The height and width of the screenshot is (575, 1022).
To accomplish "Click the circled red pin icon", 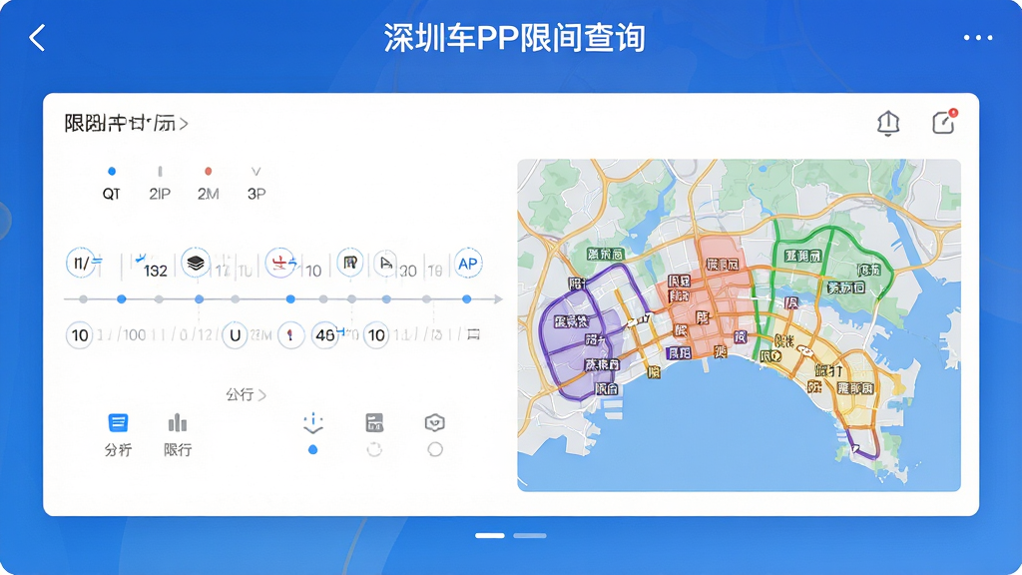I will pyautogui.click(x=290, y=335).
